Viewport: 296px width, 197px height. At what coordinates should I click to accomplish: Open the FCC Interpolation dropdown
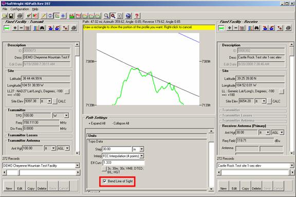[x=142, y=156]
